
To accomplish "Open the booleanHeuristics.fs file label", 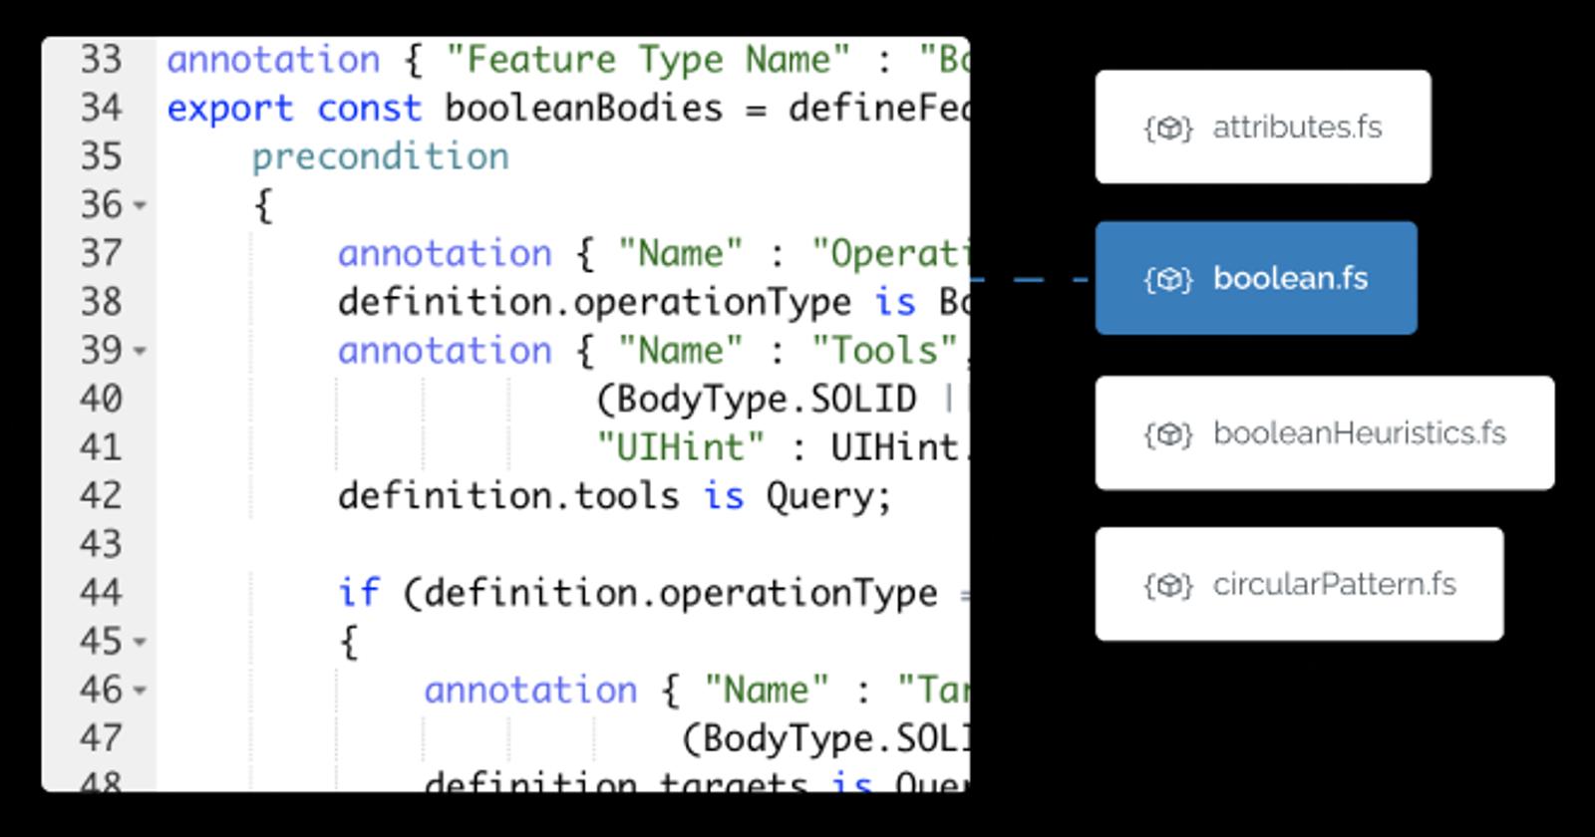I will [x=1359, y=433].
